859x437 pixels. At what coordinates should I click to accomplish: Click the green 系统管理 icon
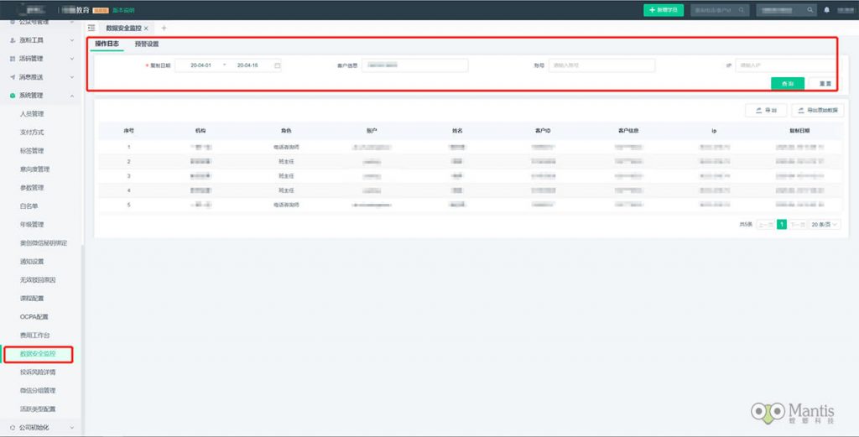click(x=13, y=96)
